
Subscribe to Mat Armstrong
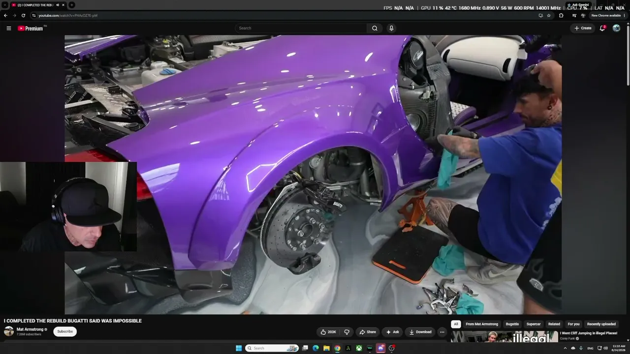click(65, 331)
